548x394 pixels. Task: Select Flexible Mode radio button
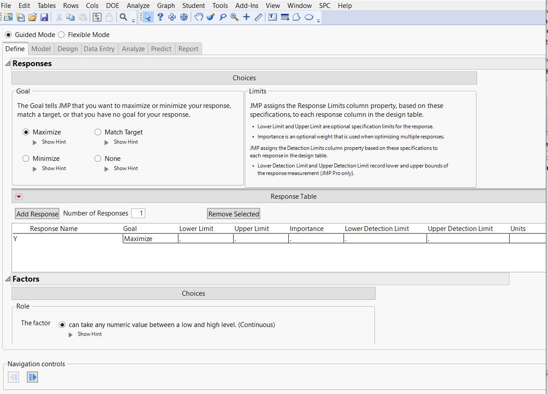(61, 35)
